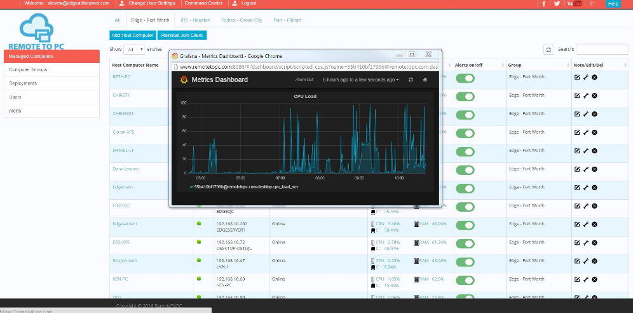Viewport: 633px width, 313px height.
Task: Delete the CHRISWS1 host with X icon
Action: coord(594,114)
